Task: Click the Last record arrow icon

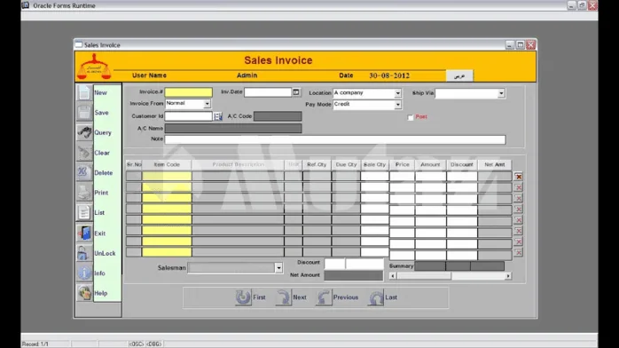Action: click(376, 297)
